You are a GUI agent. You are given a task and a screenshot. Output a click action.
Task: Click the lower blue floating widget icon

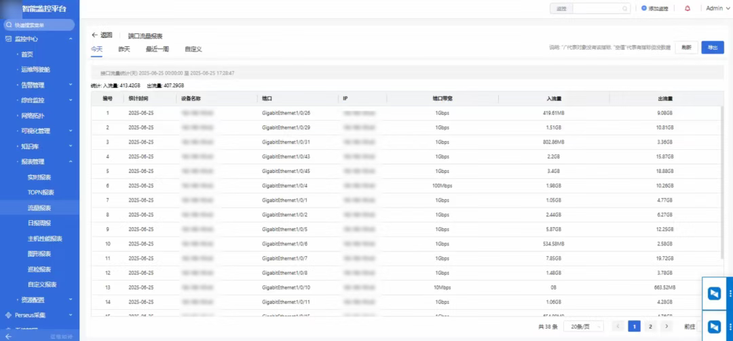point(713,326)
